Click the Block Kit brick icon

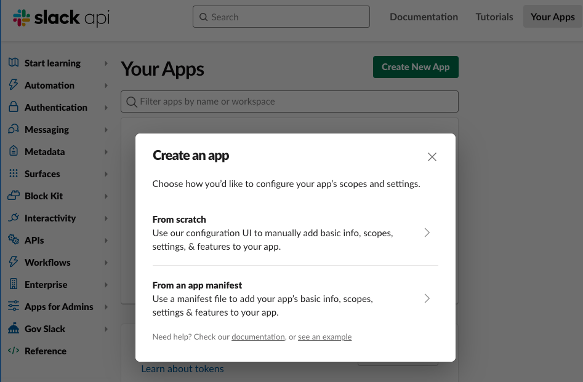coord(14,195)
